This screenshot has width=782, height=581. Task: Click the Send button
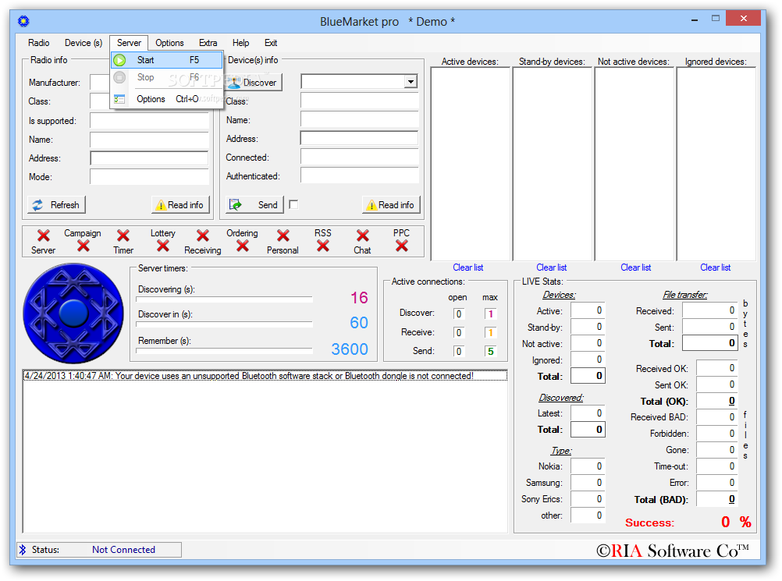coord(254,205)
